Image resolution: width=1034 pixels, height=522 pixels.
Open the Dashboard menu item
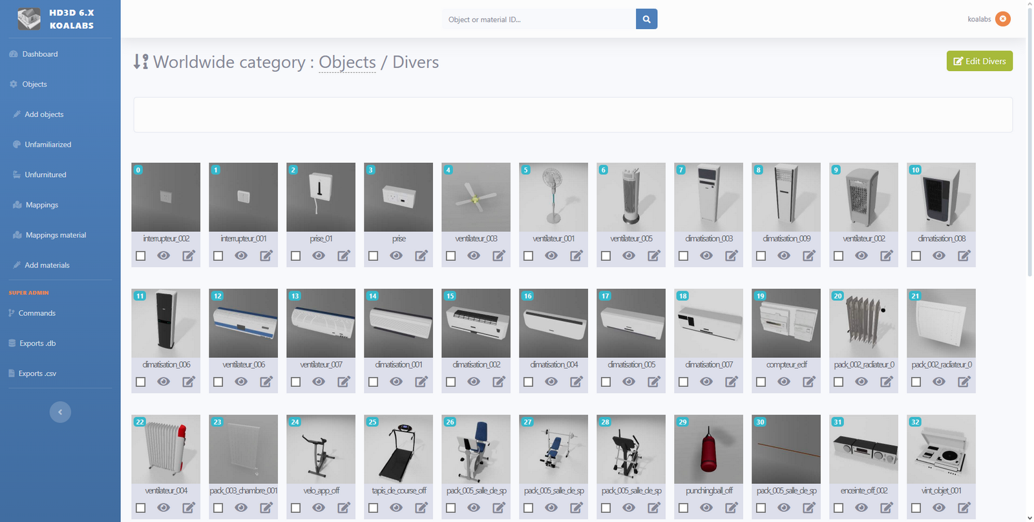(40, 54)
